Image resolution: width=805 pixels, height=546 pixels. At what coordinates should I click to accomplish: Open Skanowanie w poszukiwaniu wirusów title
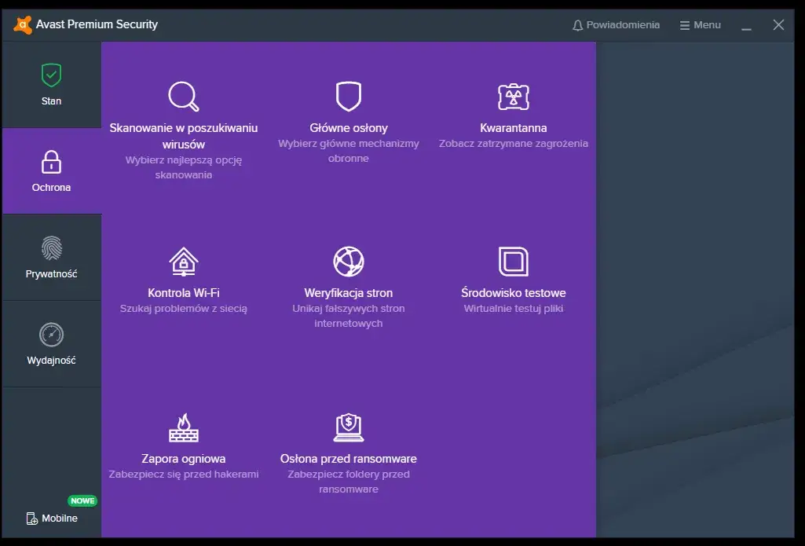183,136
